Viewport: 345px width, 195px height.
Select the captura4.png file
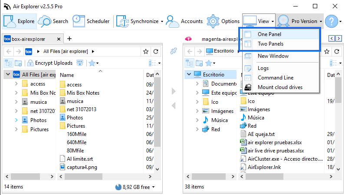(82, 167)
